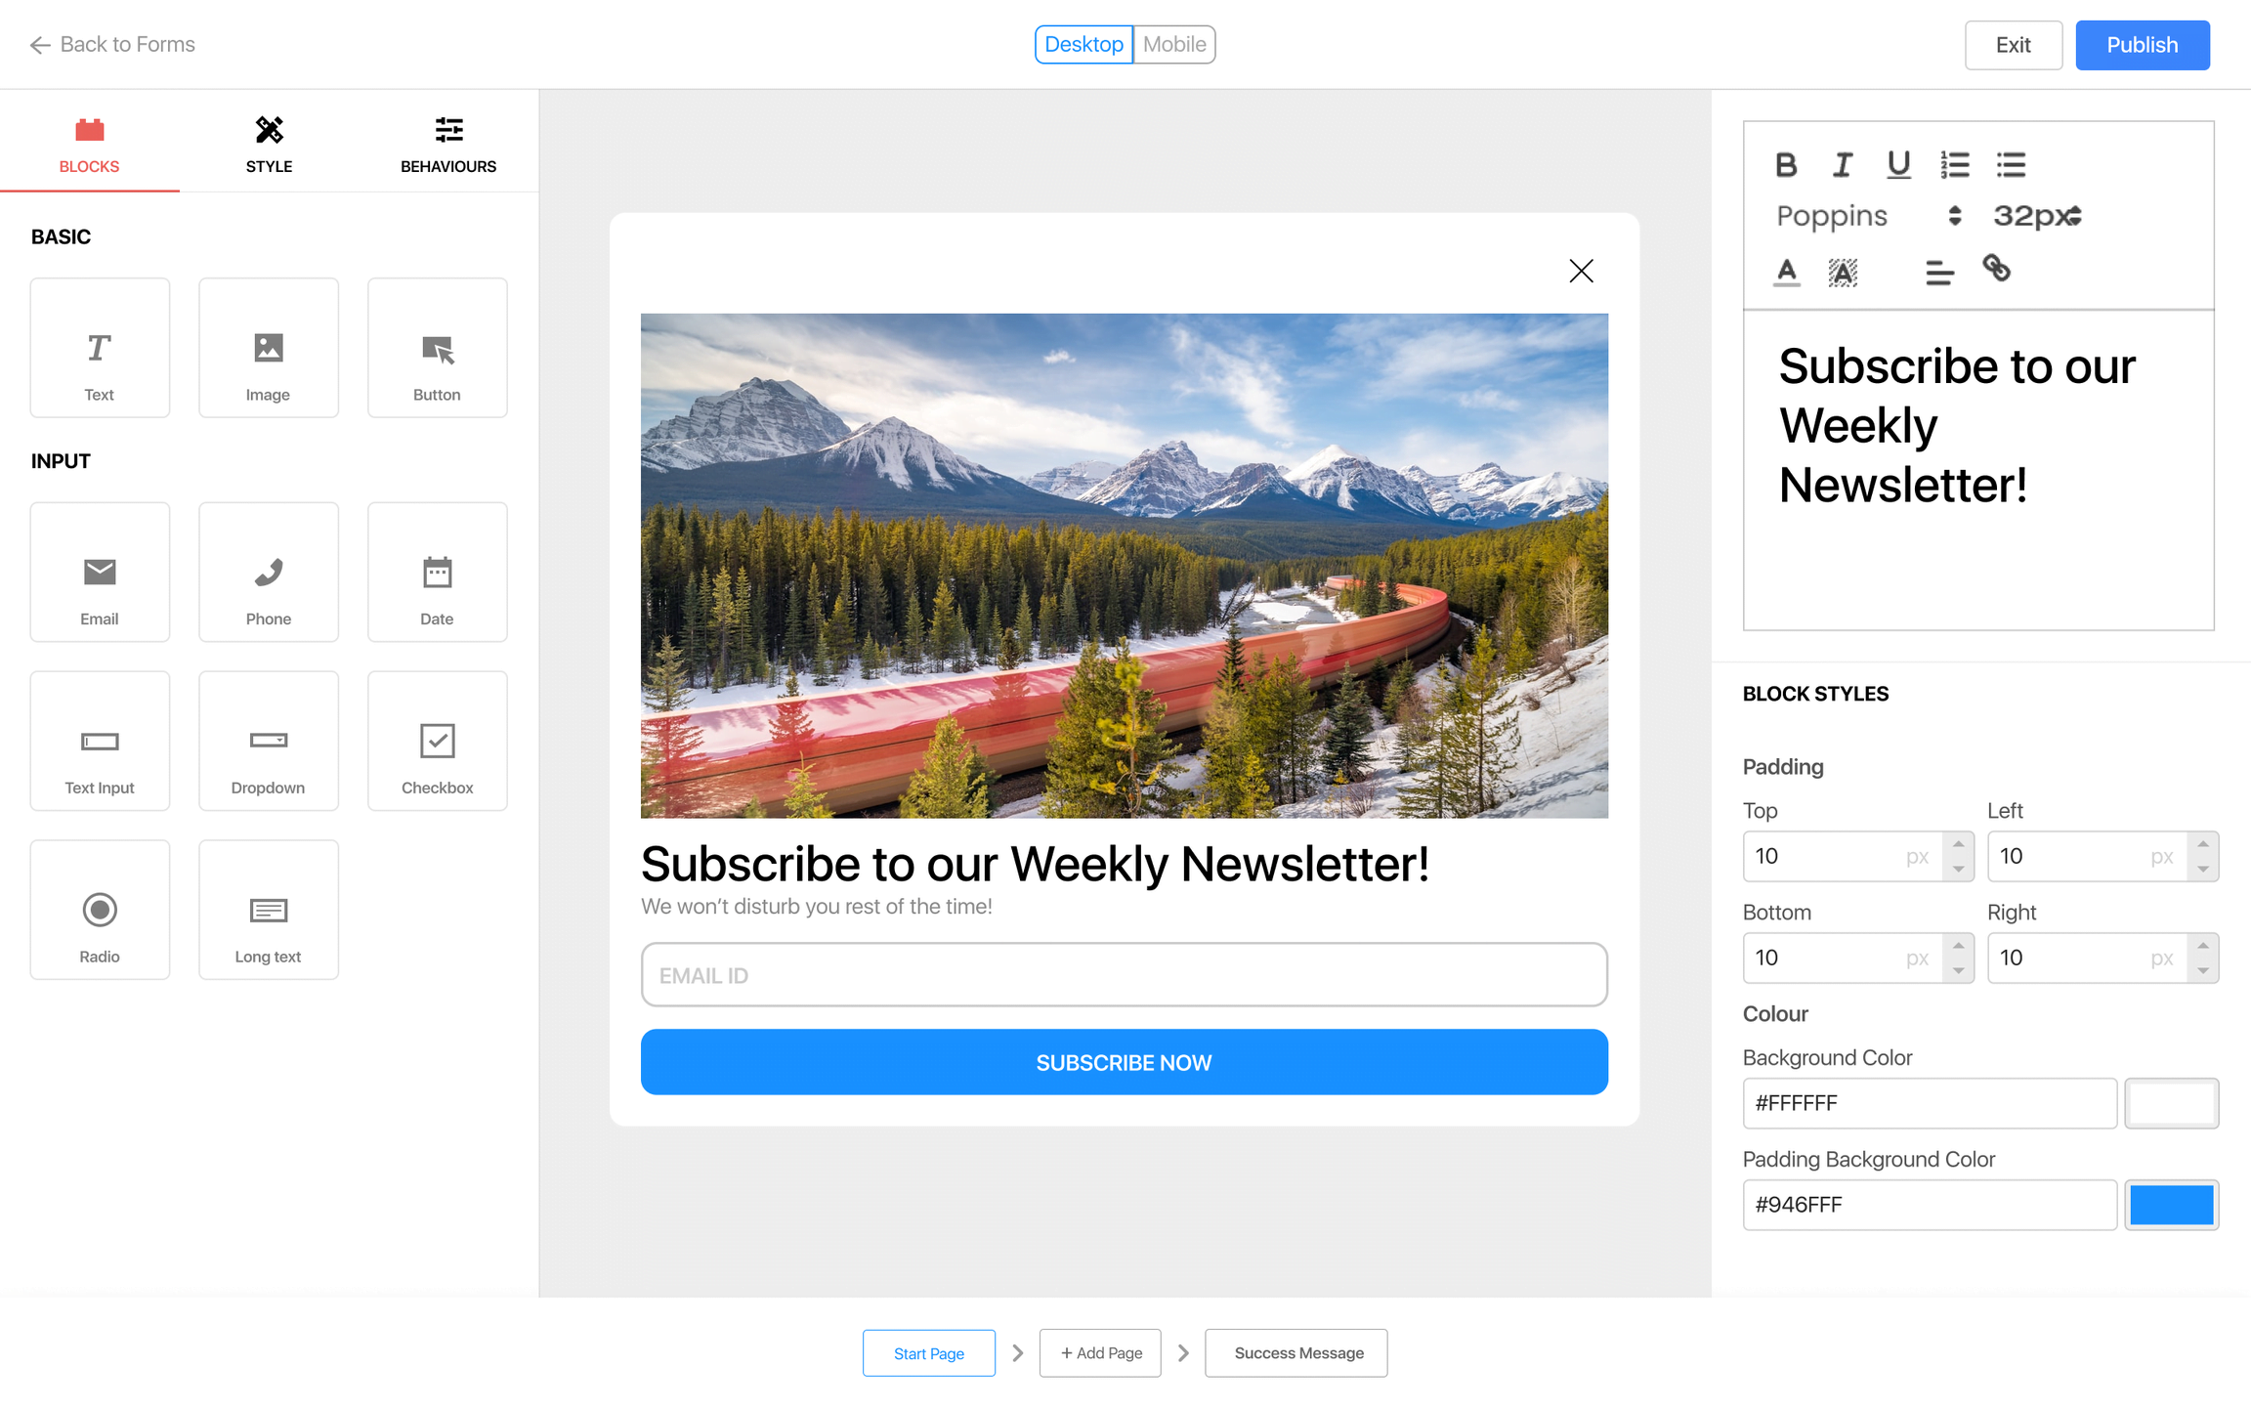2251x1407 pixels.
Task: Open the Poppins font family dropdown
Action: 1868,216
